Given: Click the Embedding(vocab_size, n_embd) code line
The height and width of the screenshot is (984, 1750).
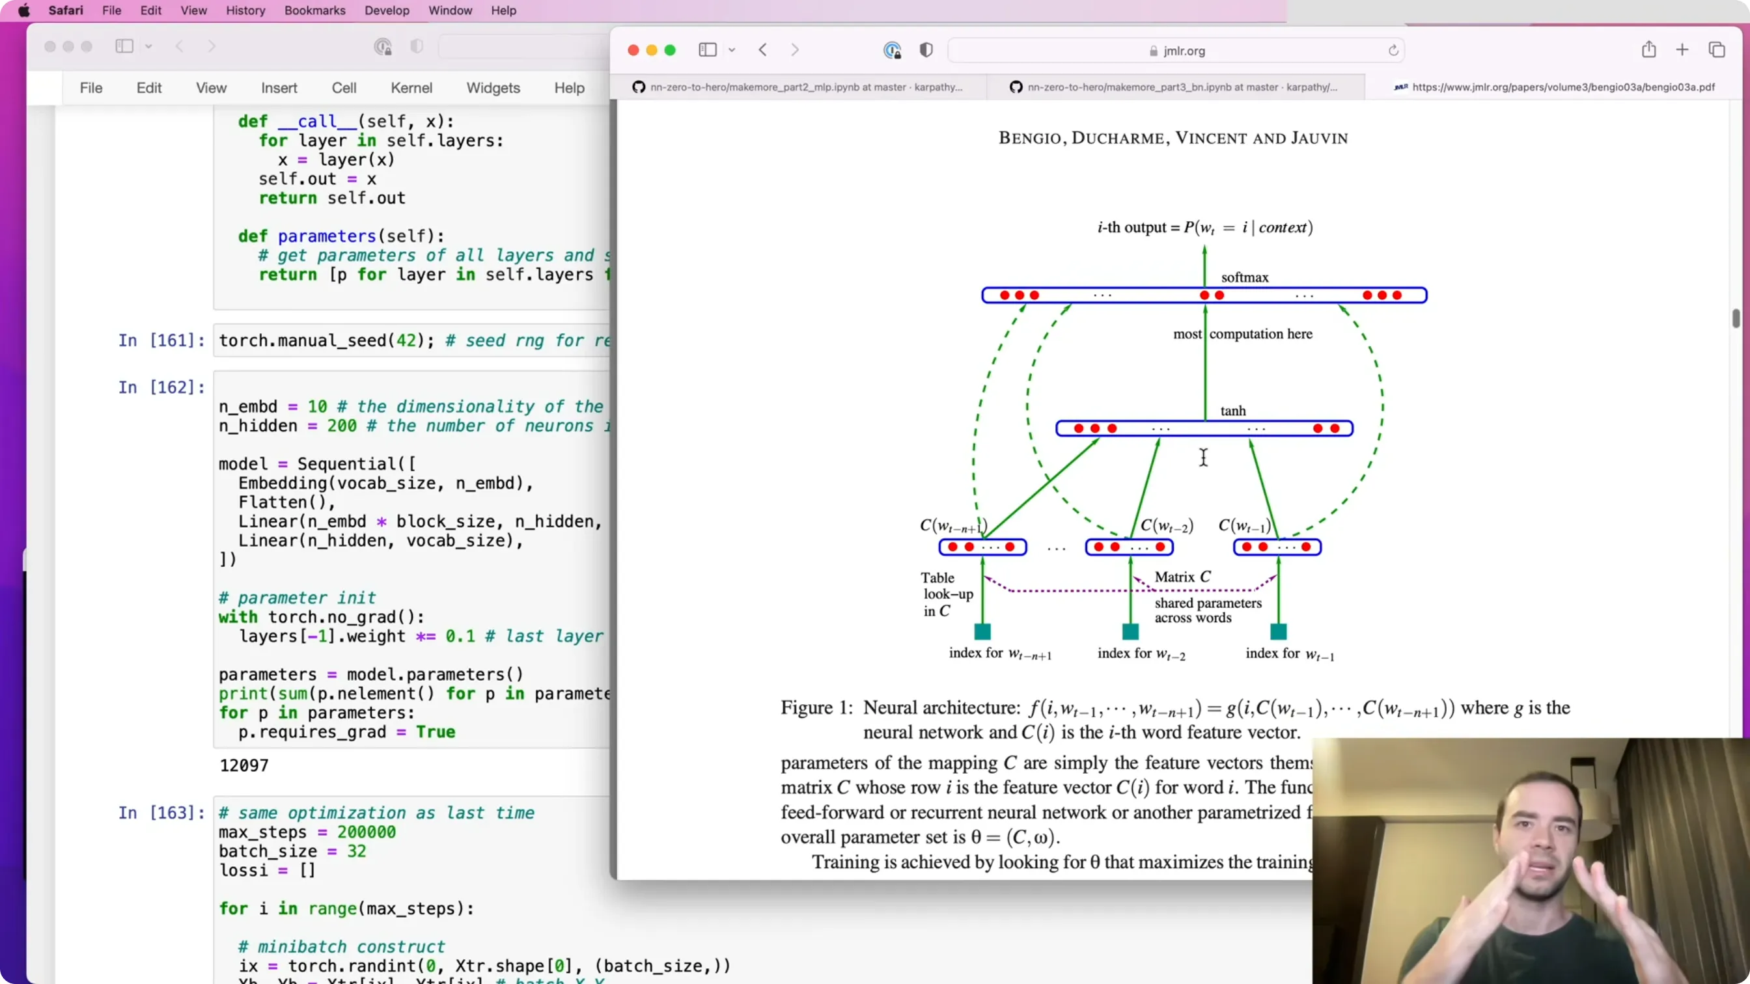Looking at the screenshot, I should [x=386, y=483].
